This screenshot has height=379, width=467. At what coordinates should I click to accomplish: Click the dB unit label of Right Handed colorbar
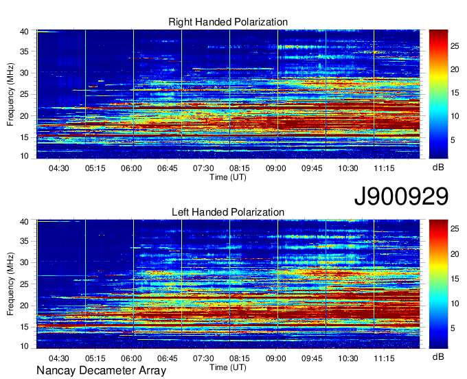pos(438,168)
